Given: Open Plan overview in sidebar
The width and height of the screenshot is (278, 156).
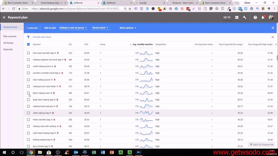Looking at the screenshot, I should tap(10, 36).
